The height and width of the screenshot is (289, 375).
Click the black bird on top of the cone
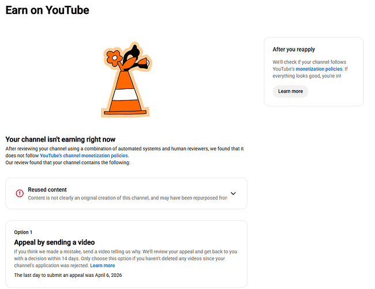[134, 55]
